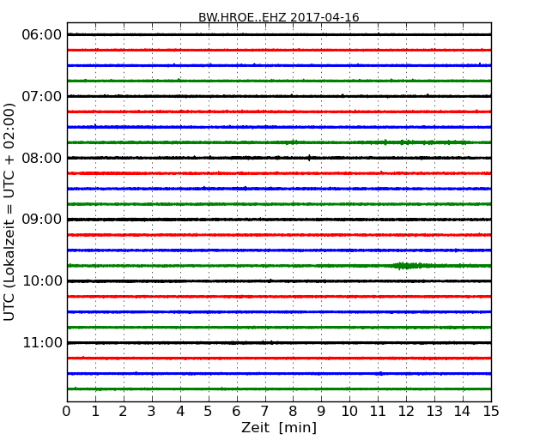This screenshot has width=558, height=446.
Task: Click the x-axis tick label 3
Action: (152, 412)
